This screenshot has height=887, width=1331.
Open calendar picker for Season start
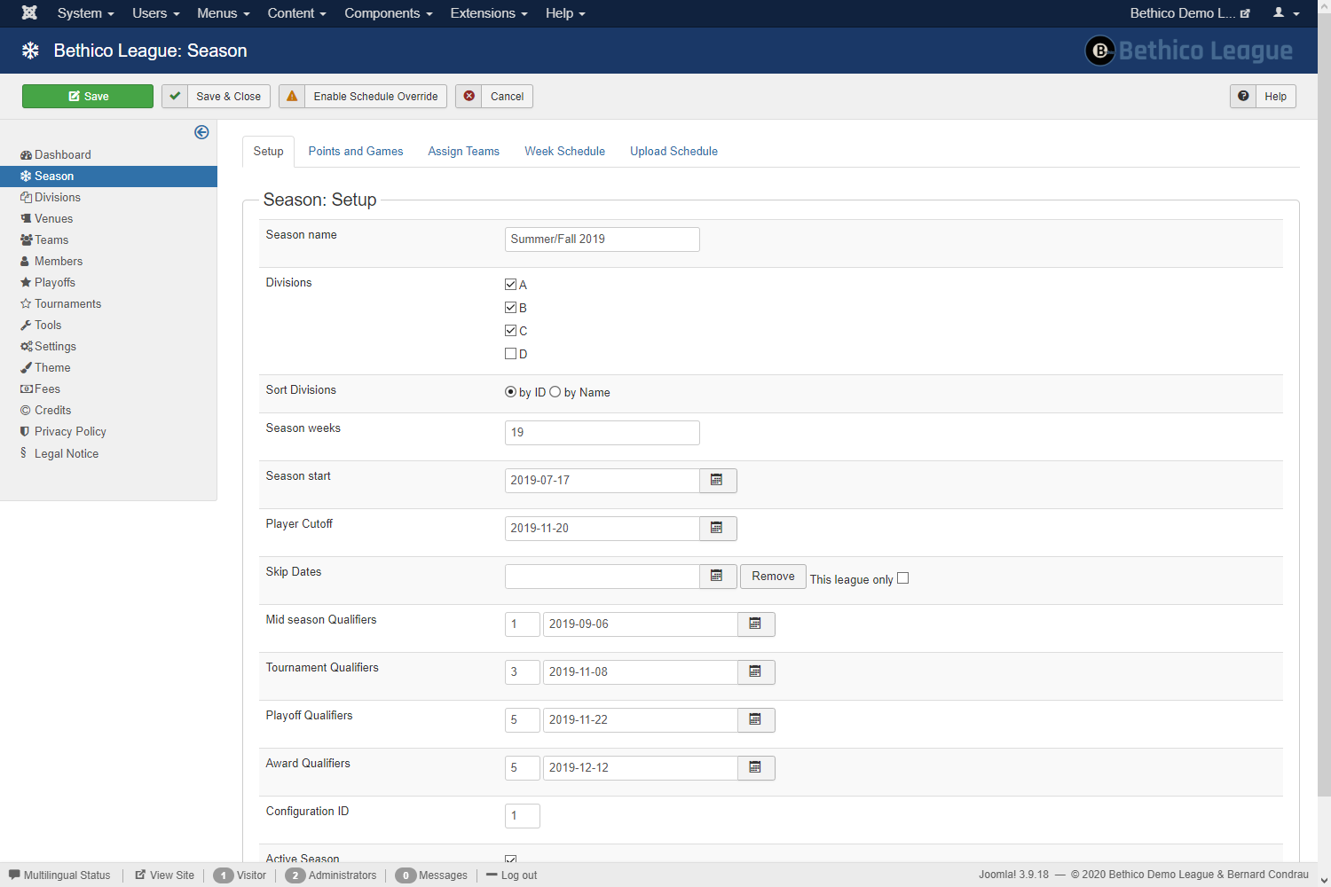717,480
